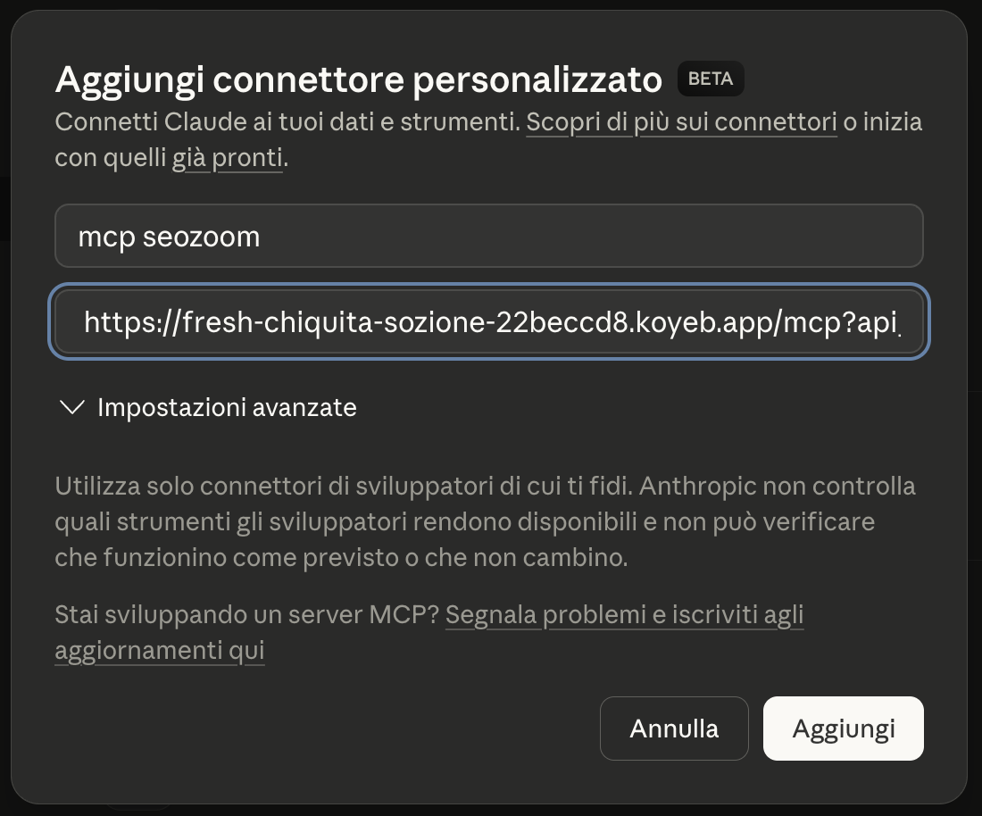Select the connector name field showing 'mcp seozoom'
The width and height of the screenshot is (982, 816).
point(488,235)
